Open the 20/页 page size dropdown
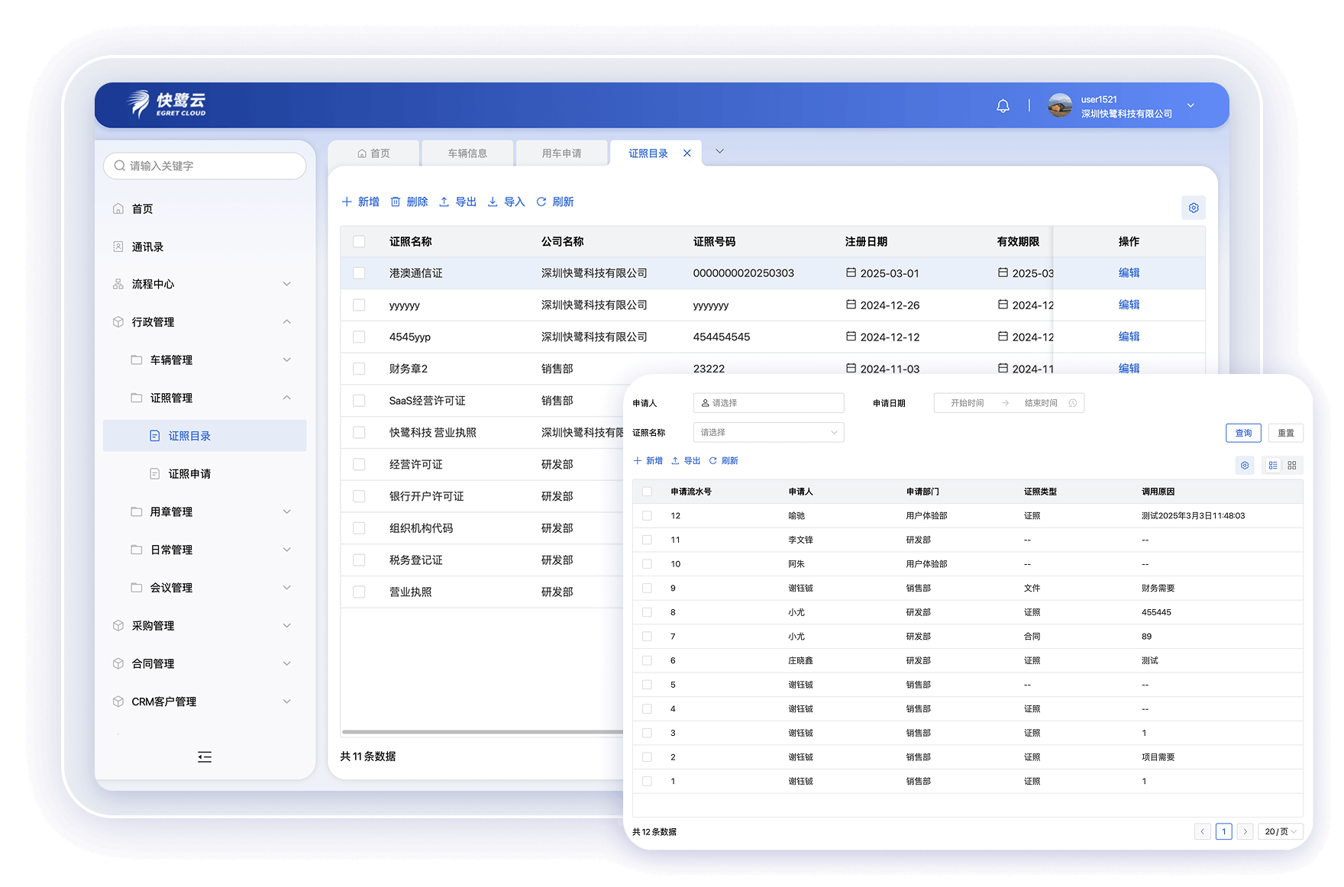Image resolution: width=1344 pixels, height=887 pixels. tap(1280, 831)
